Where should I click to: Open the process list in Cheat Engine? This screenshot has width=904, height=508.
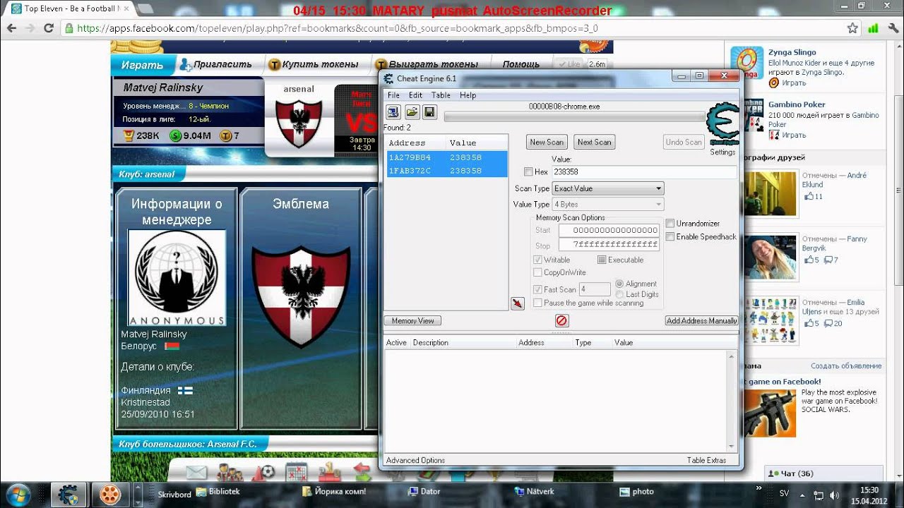click(x=393, y=112)
